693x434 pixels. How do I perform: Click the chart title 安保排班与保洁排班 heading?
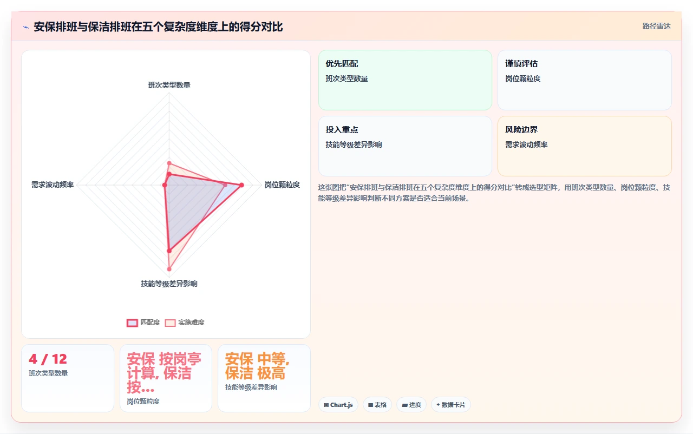coord(158,27)
